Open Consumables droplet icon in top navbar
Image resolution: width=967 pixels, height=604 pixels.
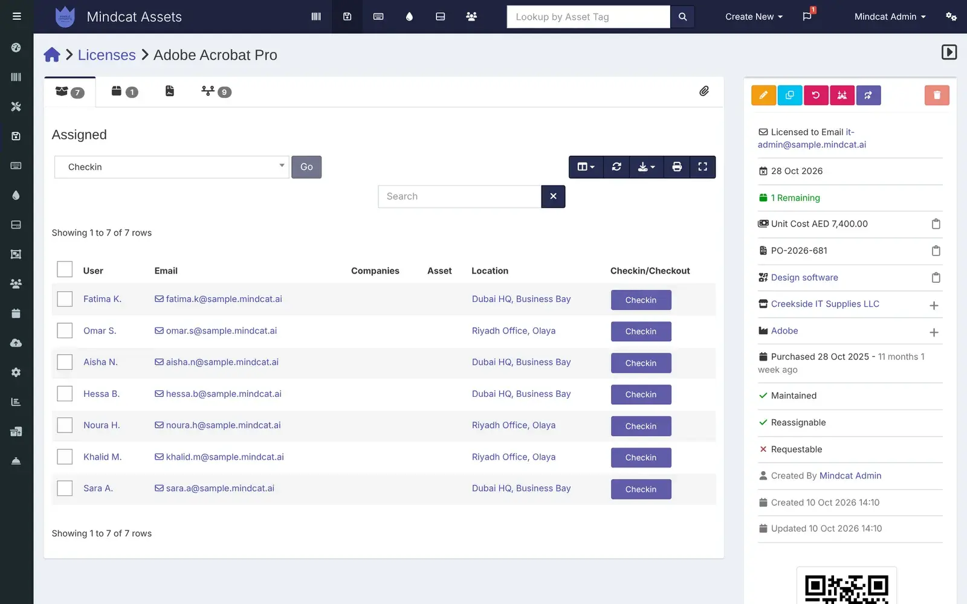pyautogui.click(x=409, y=16)
